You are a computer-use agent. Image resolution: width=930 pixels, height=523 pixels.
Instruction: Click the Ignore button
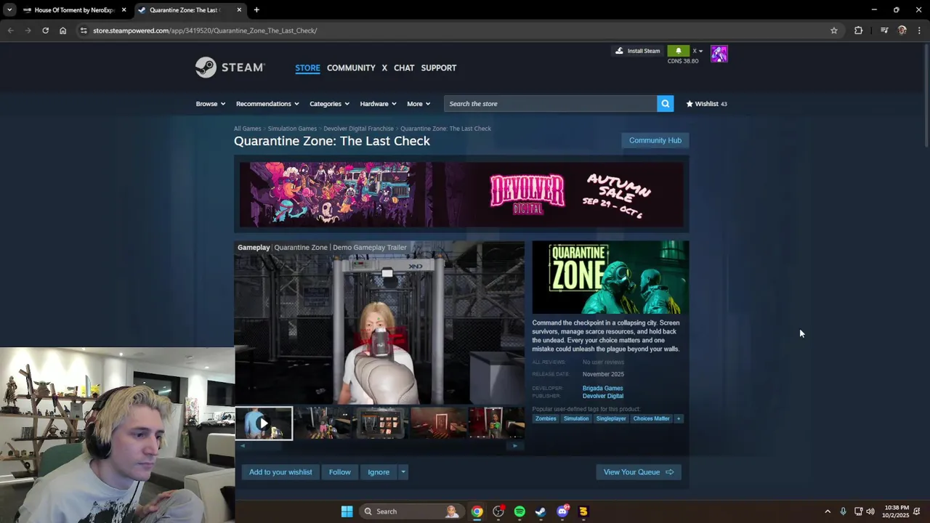click(x=379, y=472)
